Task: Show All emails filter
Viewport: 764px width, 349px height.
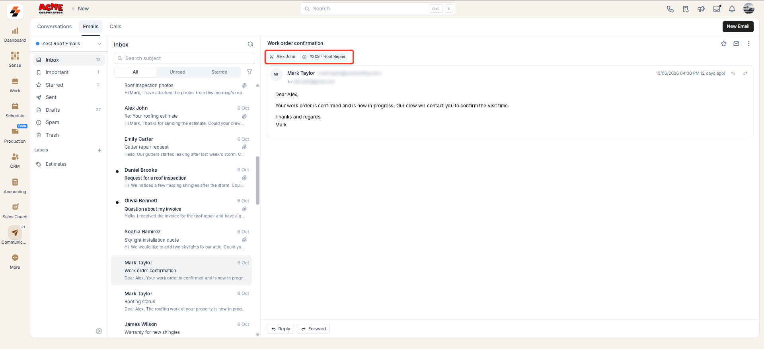Action: (x=135, y=72)
